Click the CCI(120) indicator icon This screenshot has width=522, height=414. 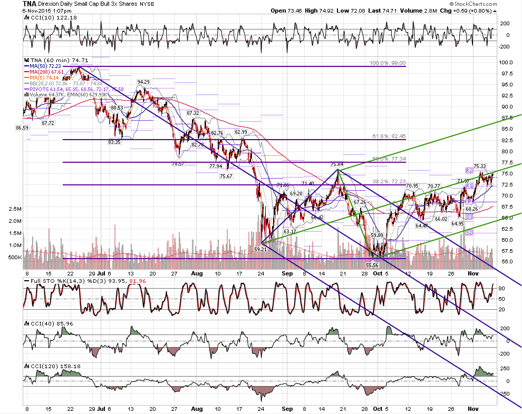pos(26,366)
